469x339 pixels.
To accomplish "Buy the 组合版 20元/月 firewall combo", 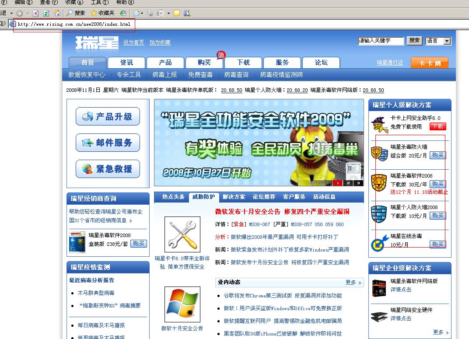I will (x=438, y=155).
